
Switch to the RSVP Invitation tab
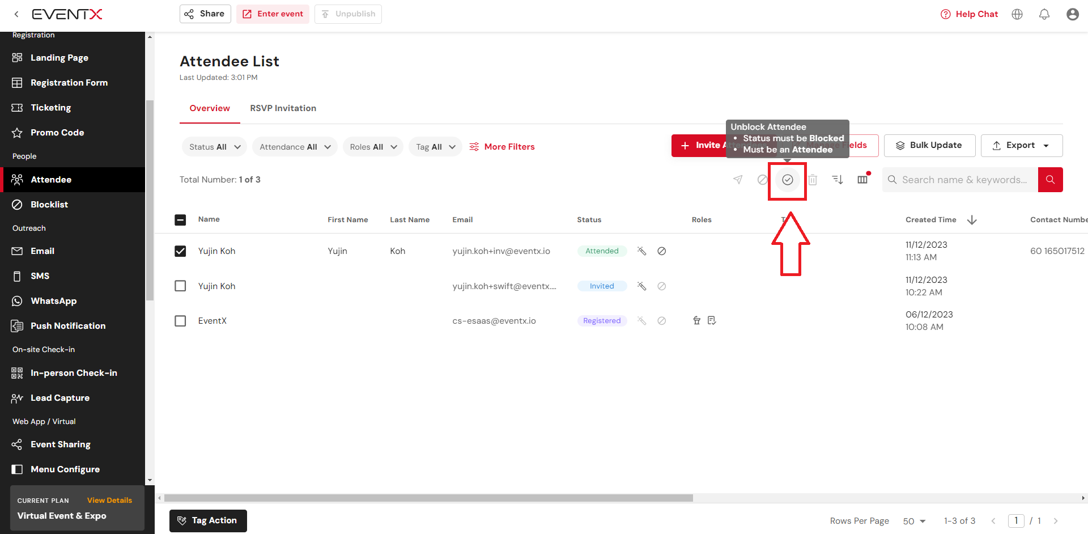283,108
